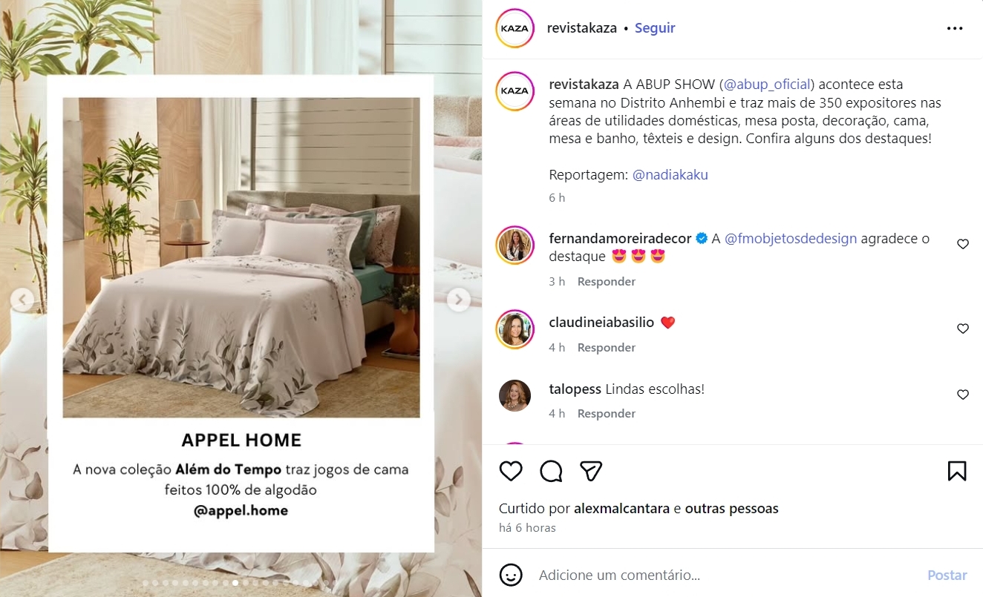
Task: Open the @abup_oficial profile link
Action: tap(767, 85)
